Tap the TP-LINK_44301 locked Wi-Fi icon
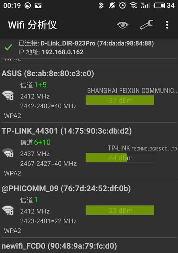This screenshot has width=178, height=253. click(x=8, y=153)
